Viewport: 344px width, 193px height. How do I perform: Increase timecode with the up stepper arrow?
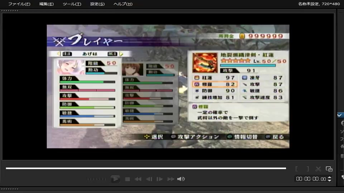[x=330, y=178]
